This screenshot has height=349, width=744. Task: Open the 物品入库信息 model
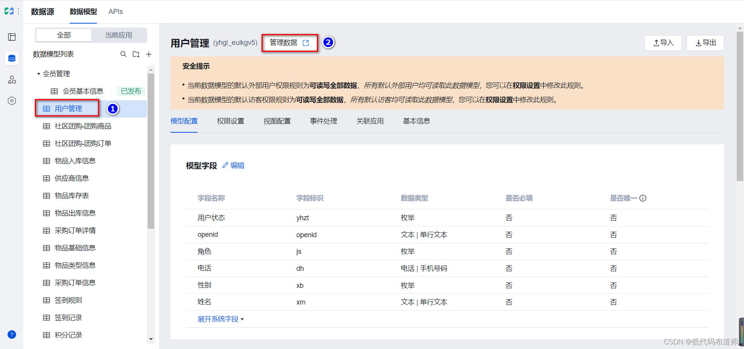(75, 161)
